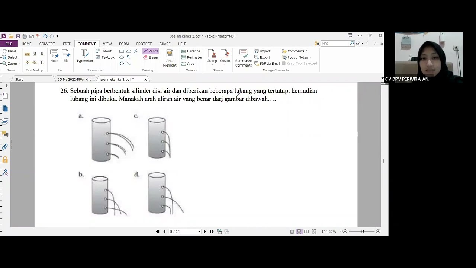
Task: Select the Eraser tool
Action: [151, 57]
